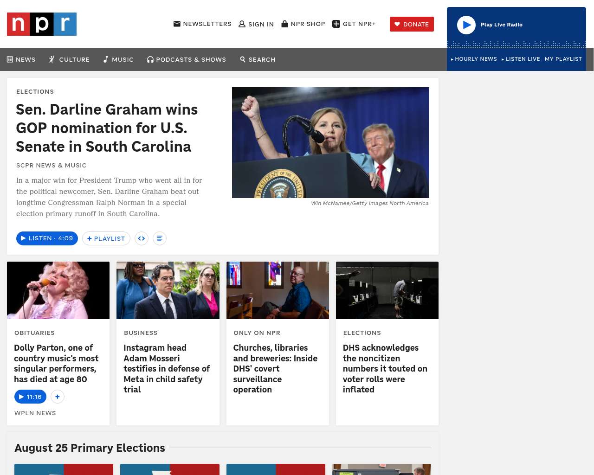
Task: Listen to the 4:09 Graham story
Action: click(47, 238)
